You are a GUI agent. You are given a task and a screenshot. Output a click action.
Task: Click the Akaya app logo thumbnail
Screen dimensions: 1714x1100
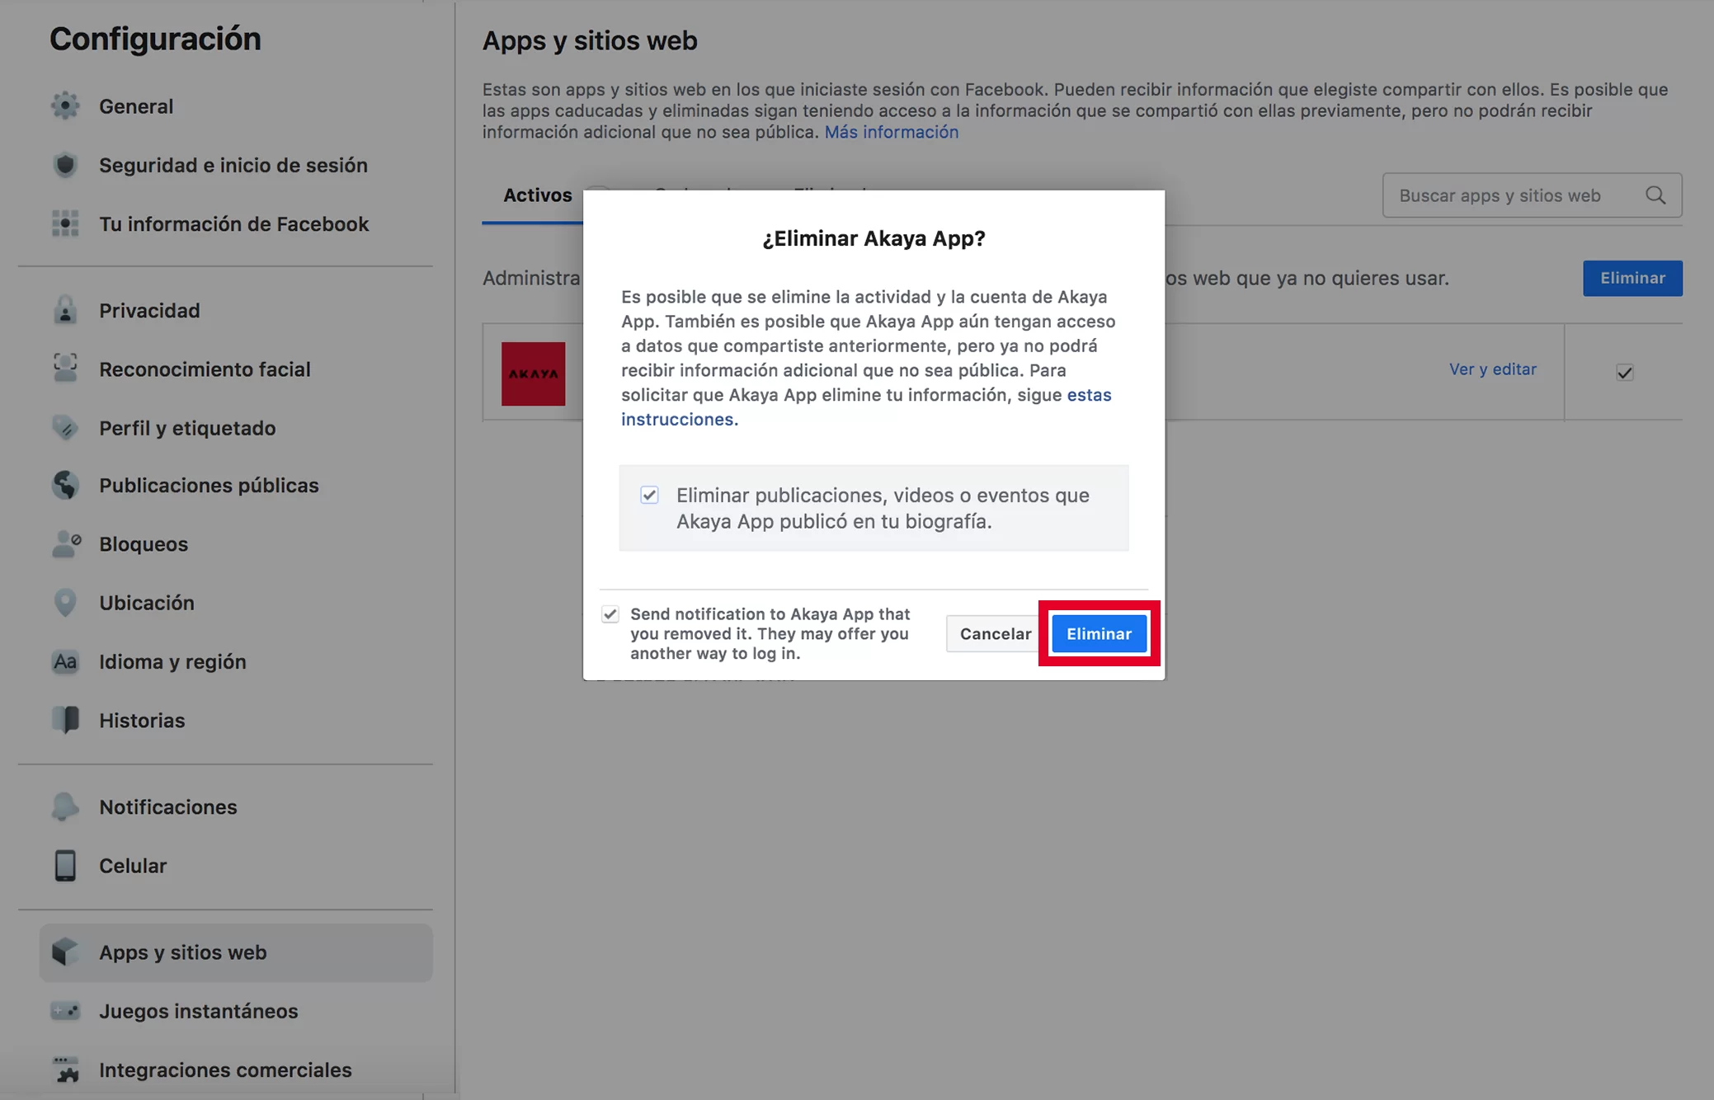click(x=533, y=374)
